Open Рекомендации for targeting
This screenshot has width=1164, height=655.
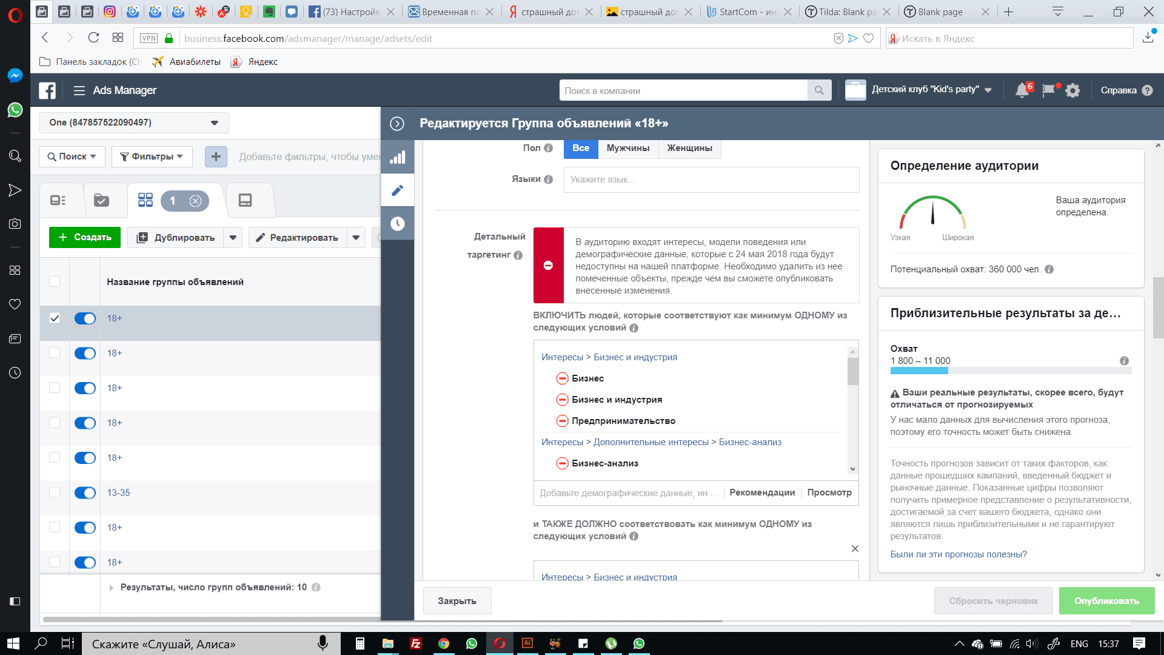[x=762, y=492]
